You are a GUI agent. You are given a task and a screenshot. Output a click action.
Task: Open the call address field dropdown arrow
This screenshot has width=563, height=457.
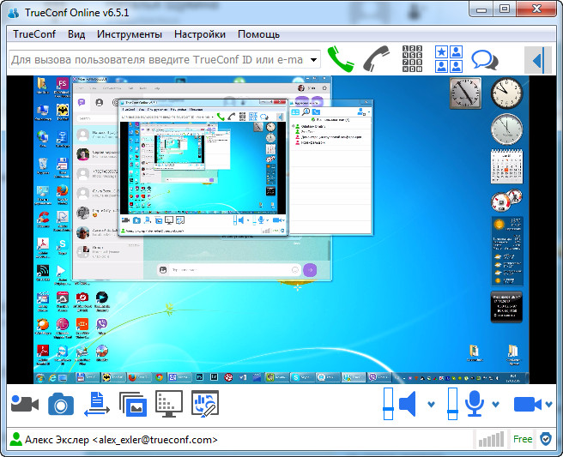[313, 60]
